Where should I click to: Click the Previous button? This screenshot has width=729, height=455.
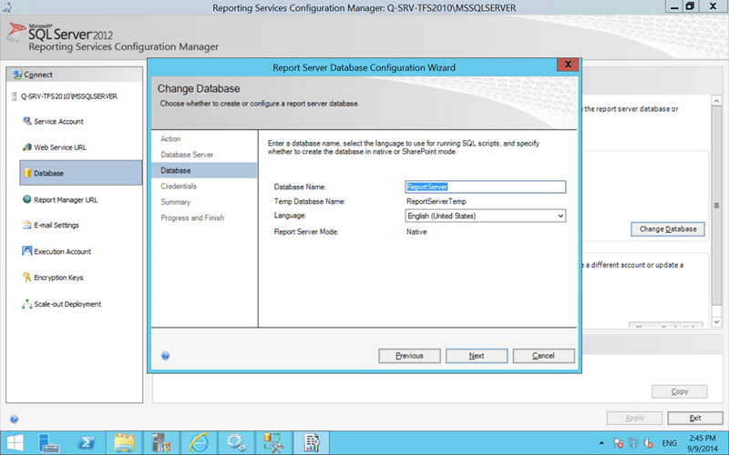point(409,356)
